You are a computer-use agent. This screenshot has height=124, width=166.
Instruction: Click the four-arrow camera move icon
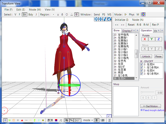[x=96, y=19]
